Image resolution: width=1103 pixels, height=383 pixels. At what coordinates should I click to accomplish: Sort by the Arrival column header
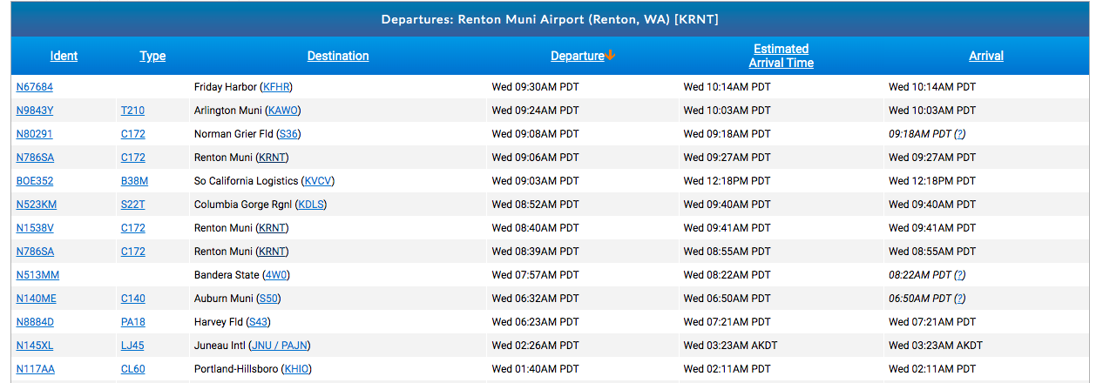click(x=986, y=56)
